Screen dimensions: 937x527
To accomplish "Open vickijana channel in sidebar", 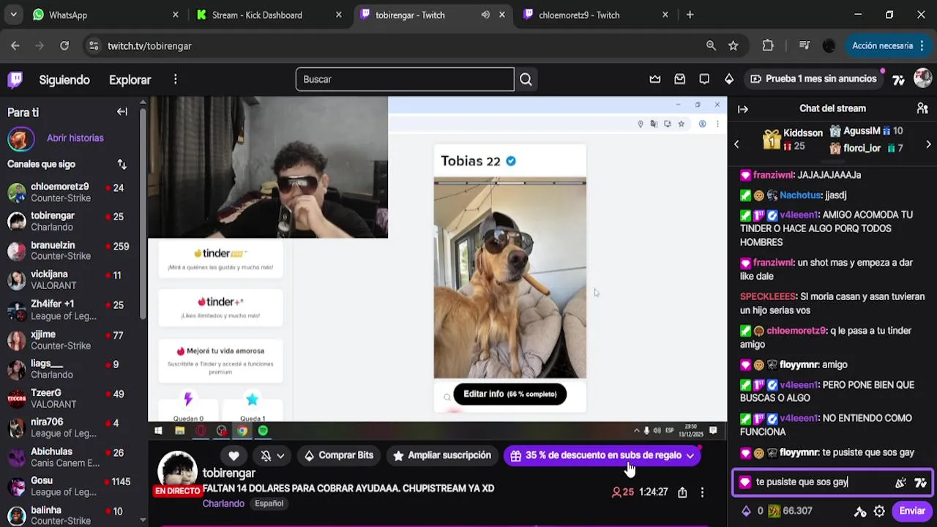I will (x=70, y=280).
